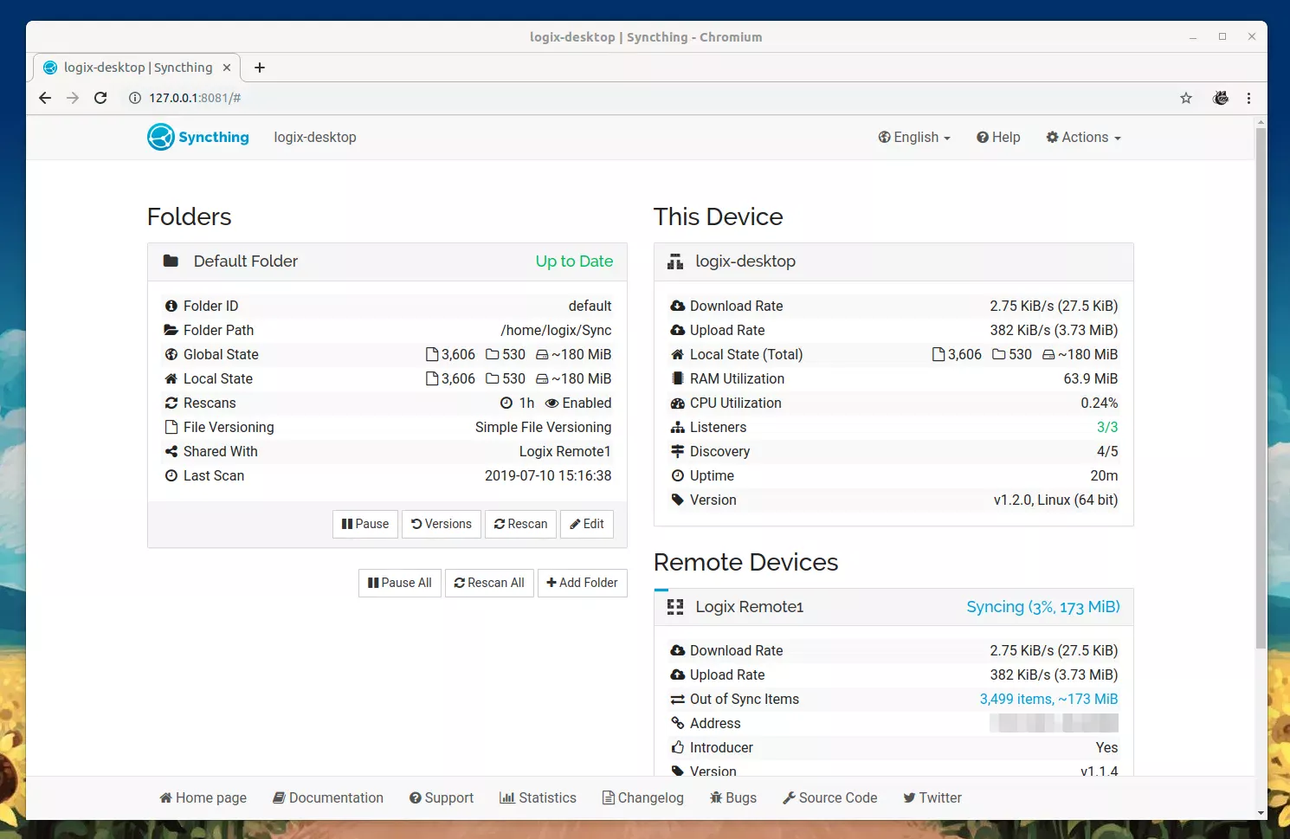Open Statistics from the footer
The image size is (1290, 839).
pyautogui.click(x=538, y=797)
